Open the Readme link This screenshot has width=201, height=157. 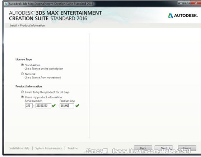tap(73, 148)
